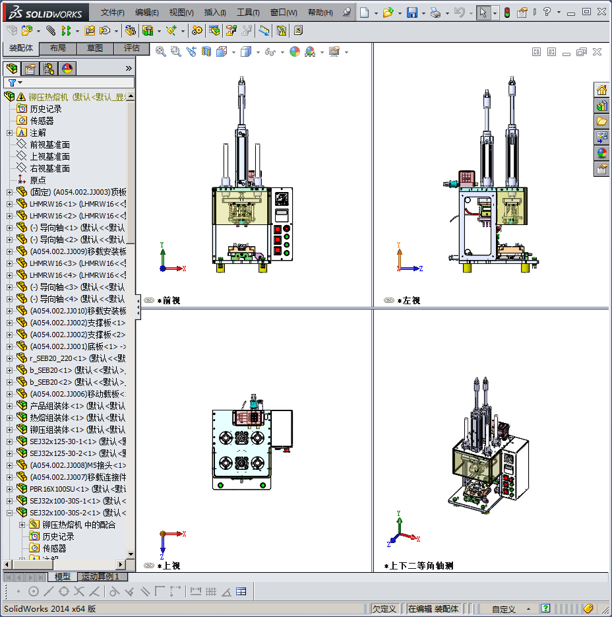This screenshot has width=612, height=617.
Task: Collapse the SEJ32x100-30S-2<1> tree node
Action: pyautogui.click(x=9, y=513)
